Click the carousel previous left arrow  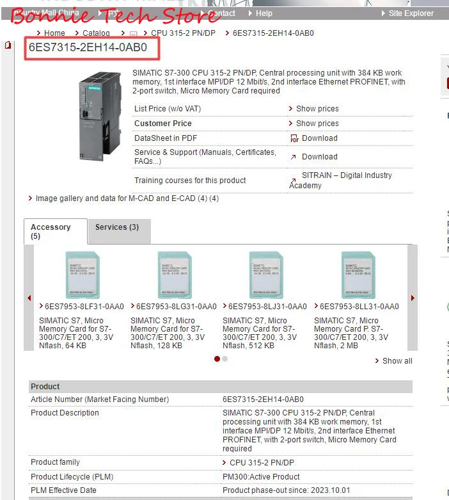29,298
